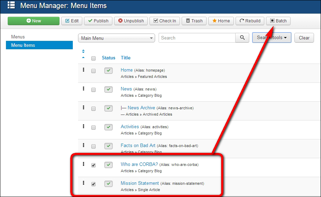The width and height of the screenshot is (321, 197).
Task: Toggle the select-all checkbox in header
Action: pyautogui.click(x=93, y=58)
